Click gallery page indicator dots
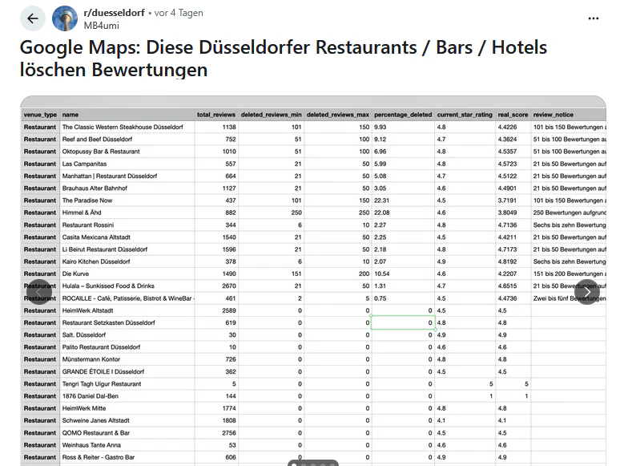The height and width of the screenshot is (466, 620). (x=313, y=464)
